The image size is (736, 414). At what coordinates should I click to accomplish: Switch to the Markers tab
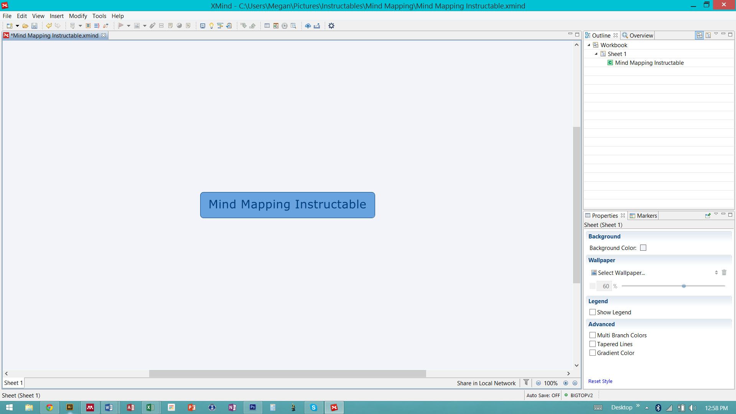coord(647,215)
